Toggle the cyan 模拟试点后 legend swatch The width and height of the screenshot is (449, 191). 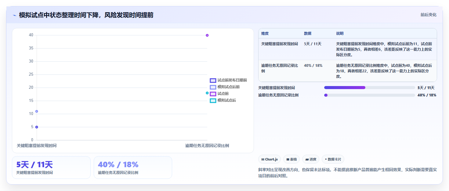tap(213, 100)
